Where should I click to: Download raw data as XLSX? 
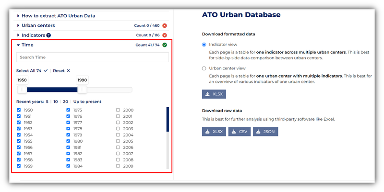pyautogui.click(x=214, y=132)
